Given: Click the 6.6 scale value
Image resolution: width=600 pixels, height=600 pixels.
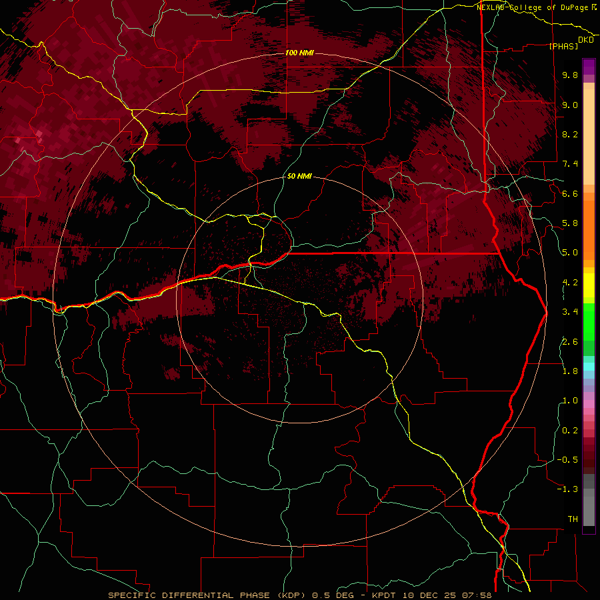Looking at the screenshot, I should tap(570, 193).
